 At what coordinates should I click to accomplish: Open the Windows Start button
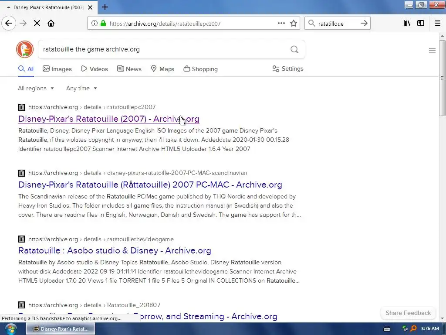[10, 329]
